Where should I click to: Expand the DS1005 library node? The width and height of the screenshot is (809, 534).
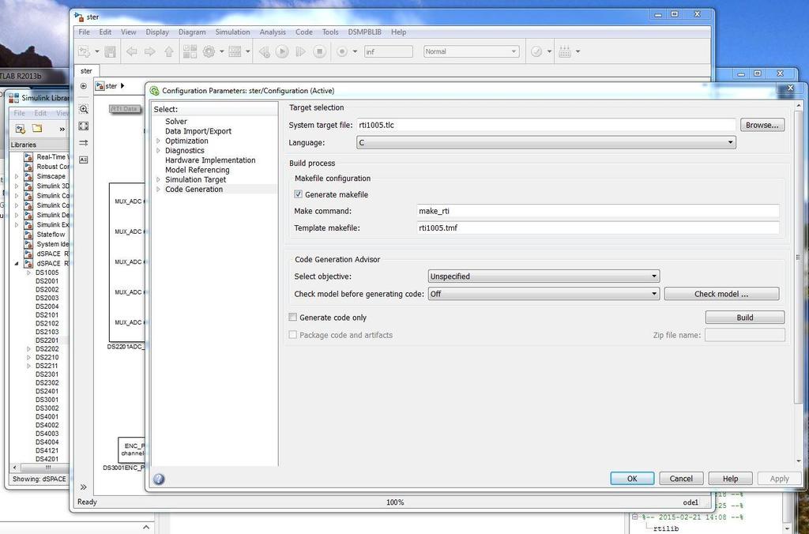[x=29, y=273]
